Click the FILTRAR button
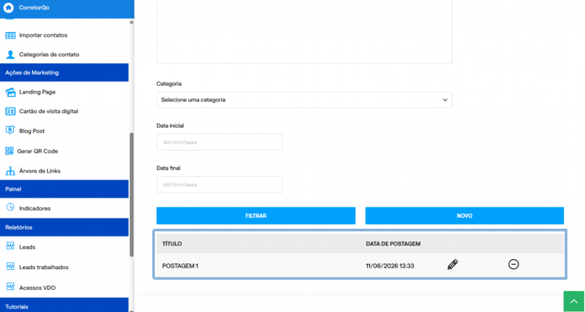Image resolution: width=585 pixels, height=312 pixels. pyautogui.click(x=256, y=216)
